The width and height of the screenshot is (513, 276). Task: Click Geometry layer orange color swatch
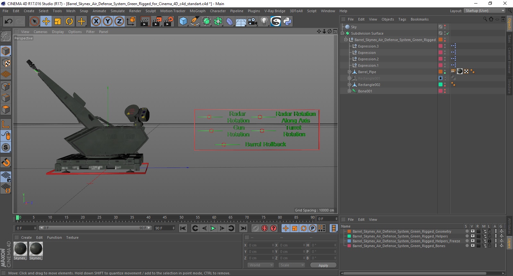[x=349, y=231]
